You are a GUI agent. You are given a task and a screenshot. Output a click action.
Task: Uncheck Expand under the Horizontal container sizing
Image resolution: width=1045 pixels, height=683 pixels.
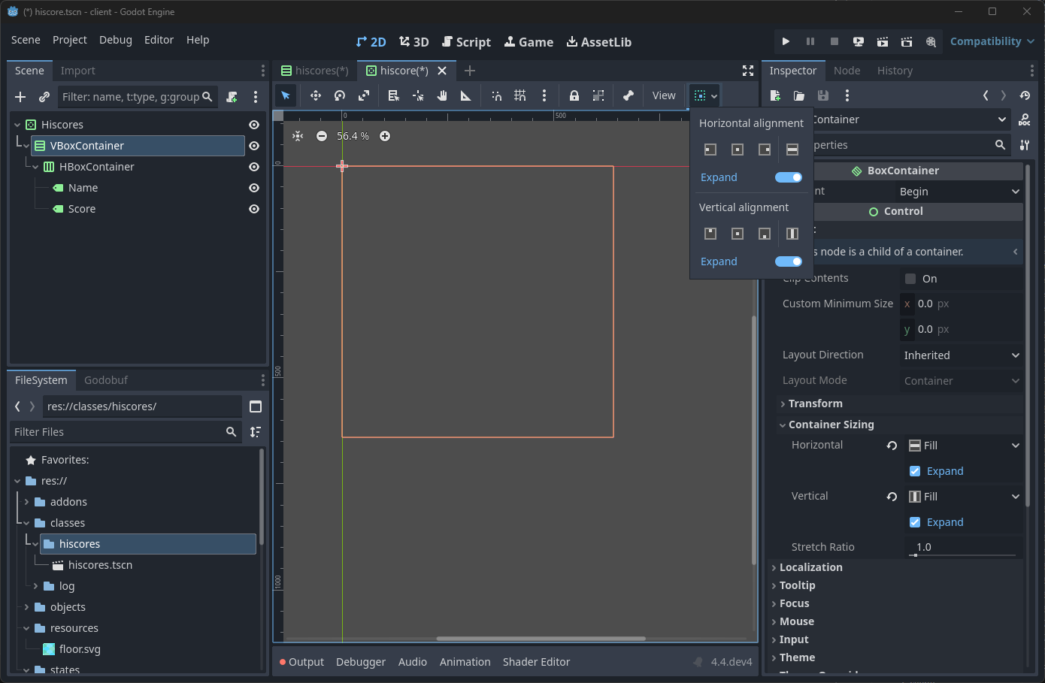pyautogui.click(x=915, y=471)
